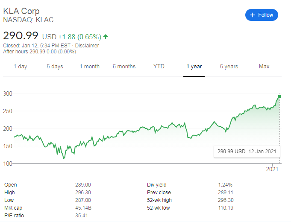
Task: Switch to the 5 days tab
Action: point(55,67)
